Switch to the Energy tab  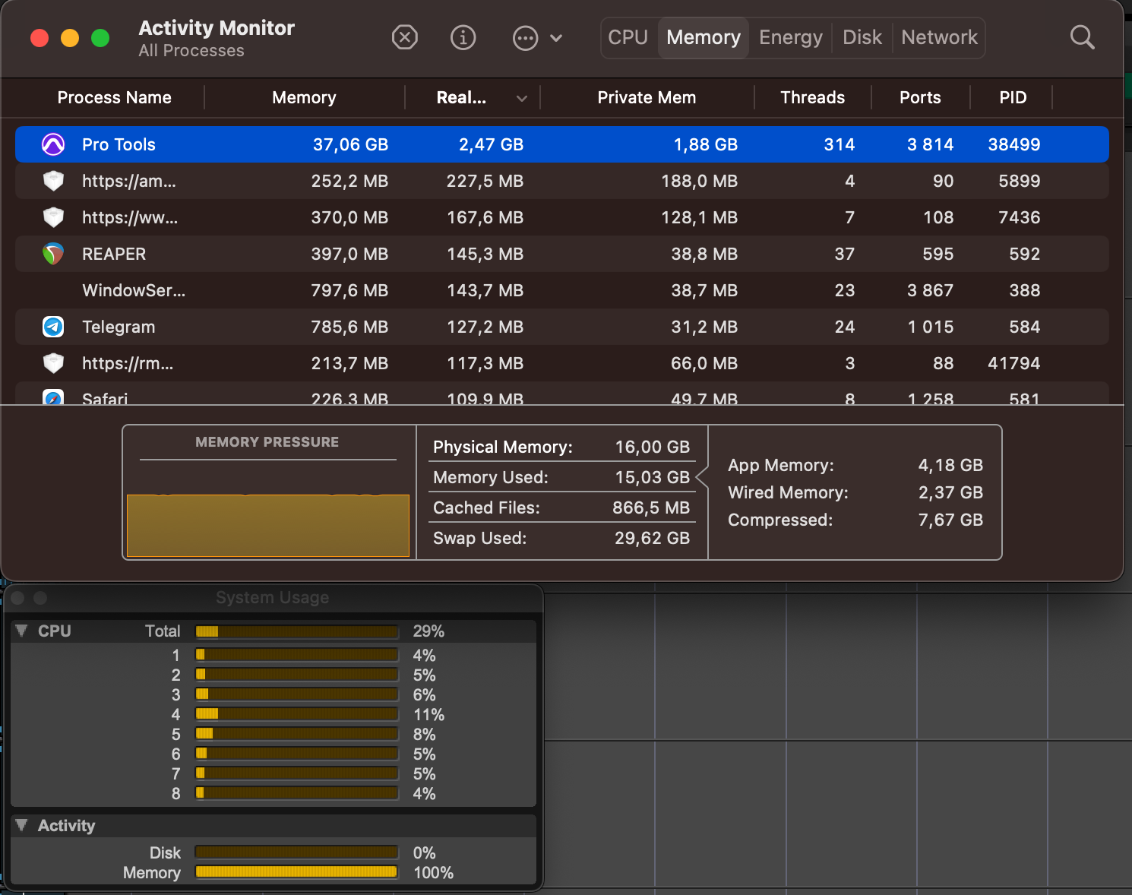click(791, 37)
